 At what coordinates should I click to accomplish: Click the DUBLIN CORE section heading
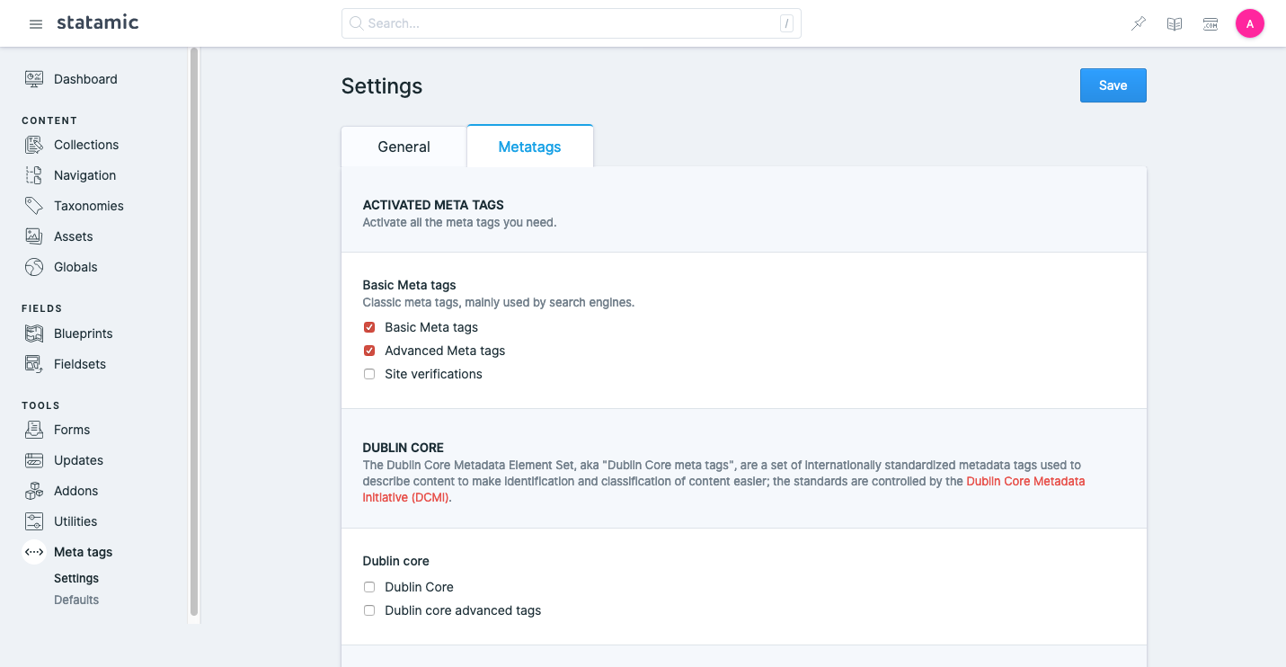(x=404, y=448)
